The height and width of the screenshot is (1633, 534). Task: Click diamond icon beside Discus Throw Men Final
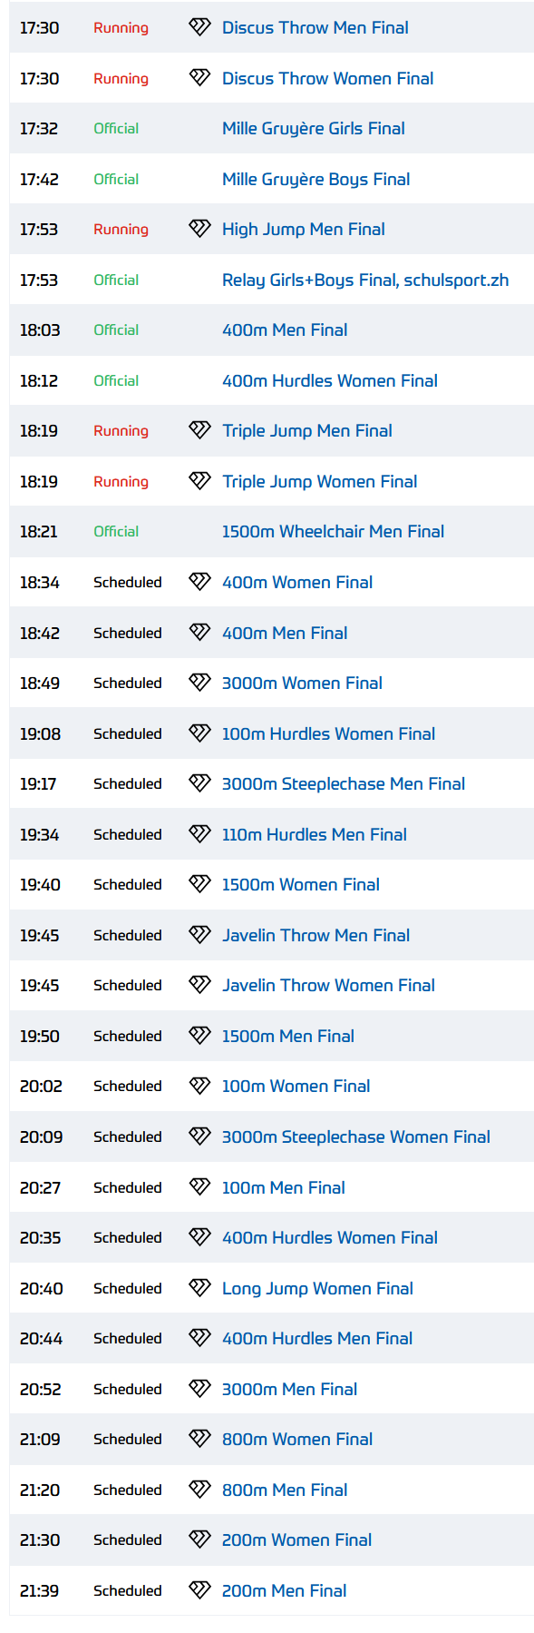tap(199, 27)
